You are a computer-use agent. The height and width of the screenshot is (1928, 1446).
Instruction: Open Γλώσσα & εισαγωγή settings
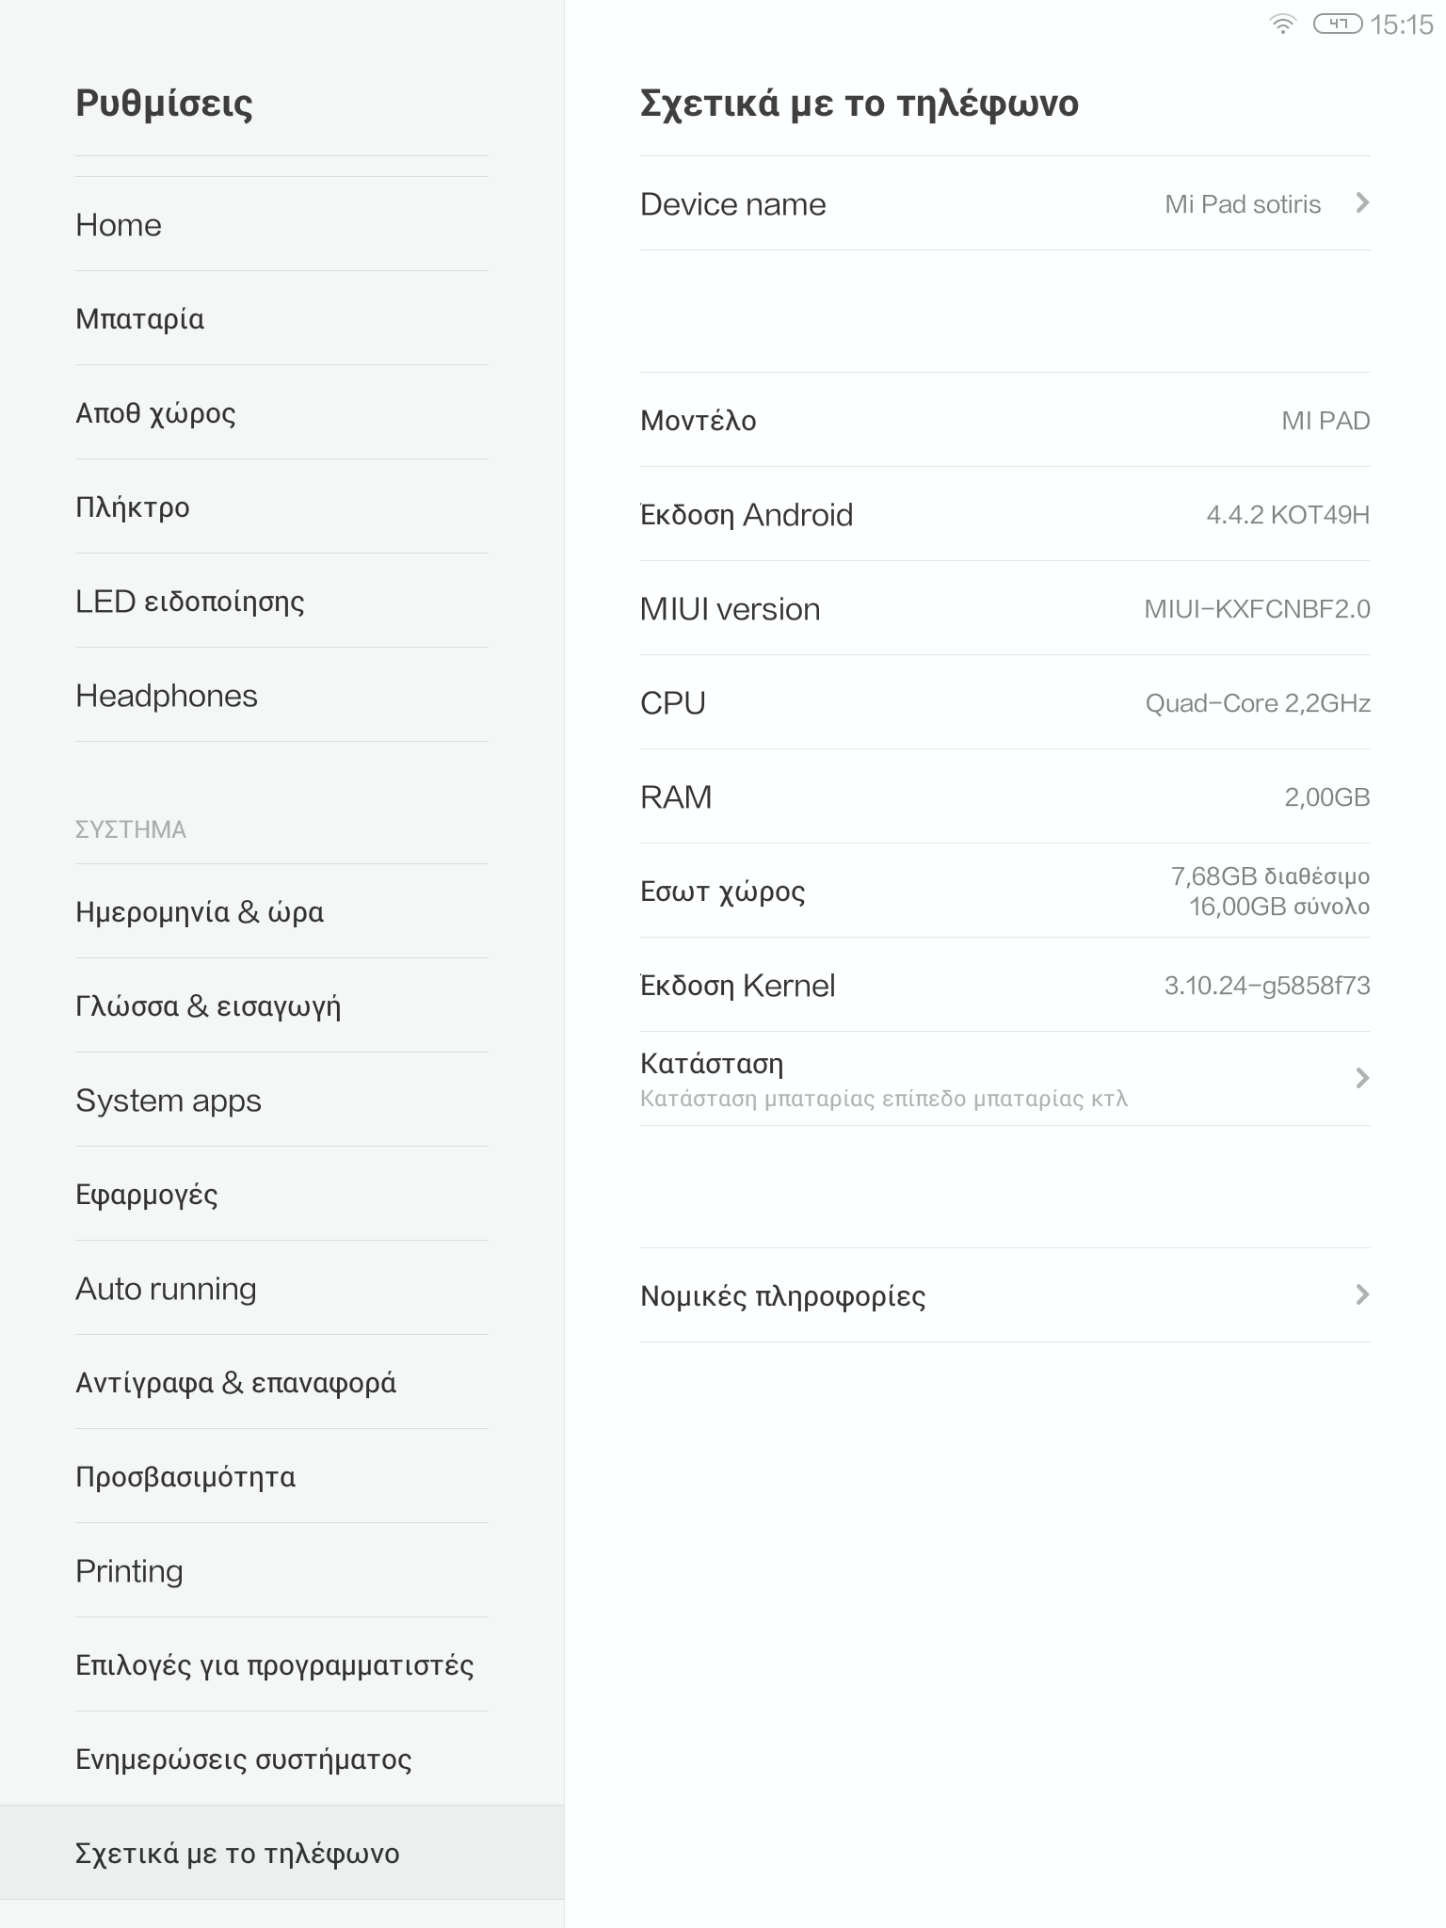[281, 1006]
